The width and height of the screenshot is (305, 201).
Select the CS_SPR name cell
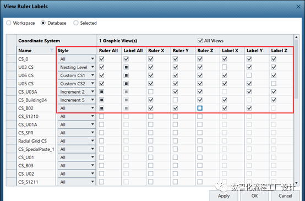(36, 133)
